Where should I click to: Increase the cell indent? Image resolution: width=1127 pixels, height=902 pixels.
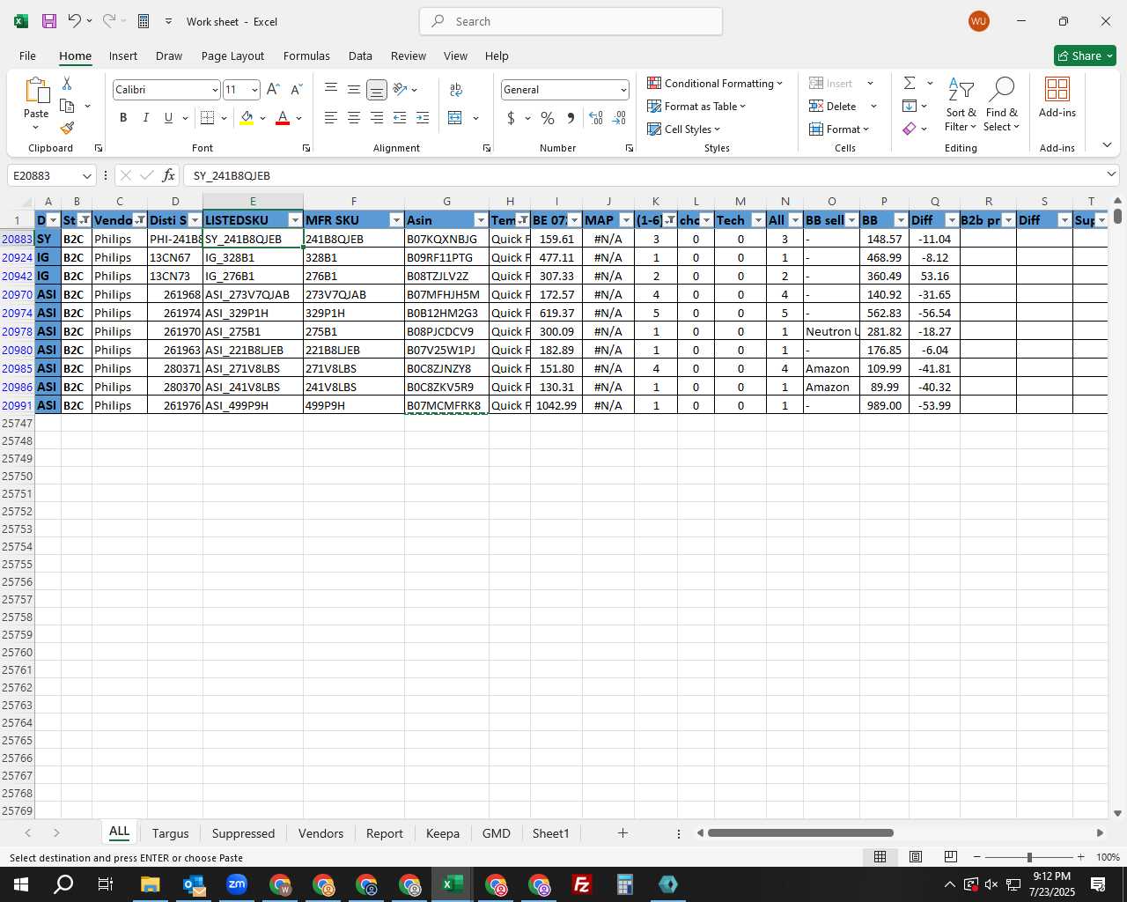[423, 118]
